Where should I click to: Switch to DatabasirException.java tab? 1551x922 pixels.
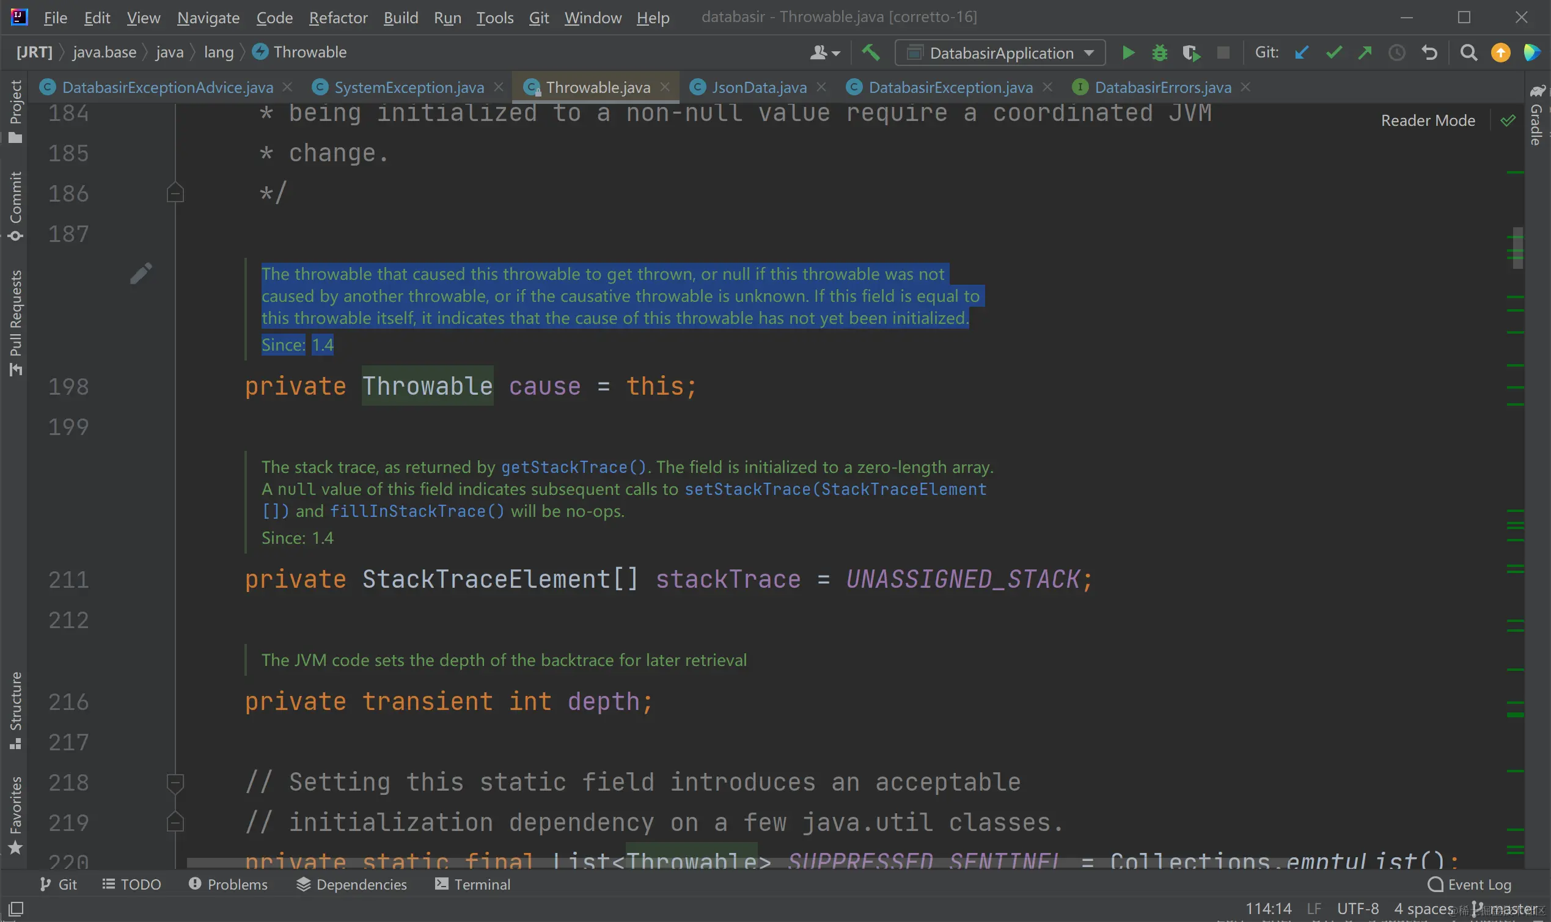pos(950,87)
